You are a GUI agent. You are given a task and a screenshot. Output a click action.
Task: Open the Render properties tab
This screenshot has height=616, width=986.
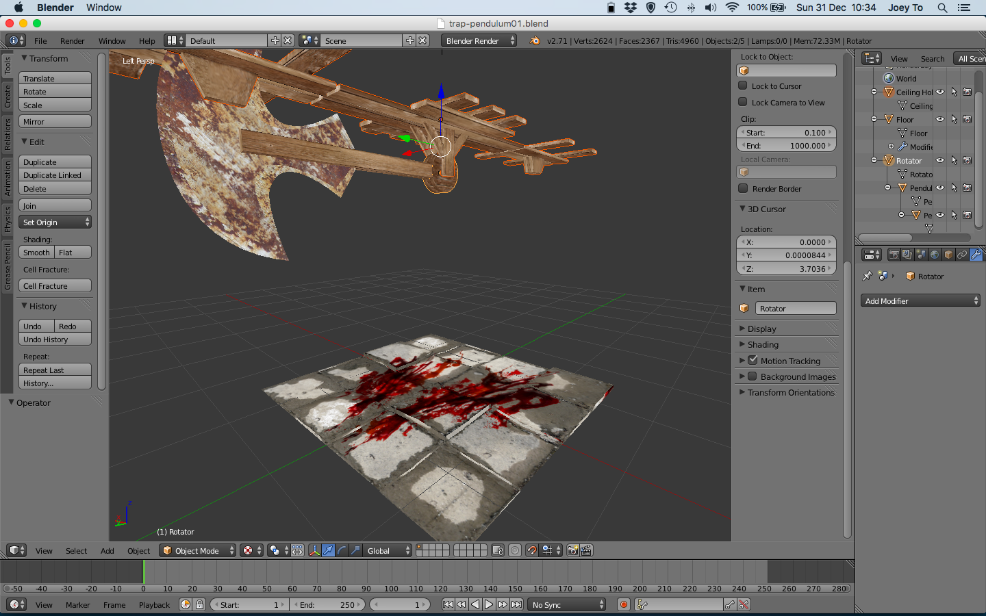pos(894,255)
